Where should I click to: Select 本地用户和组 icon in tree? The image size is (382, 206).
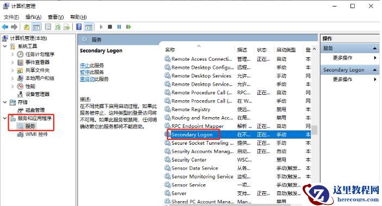point(20,78)
